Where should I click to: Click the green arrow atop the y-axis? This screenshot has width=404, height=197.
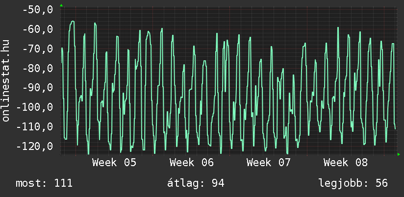coord(61,5)
